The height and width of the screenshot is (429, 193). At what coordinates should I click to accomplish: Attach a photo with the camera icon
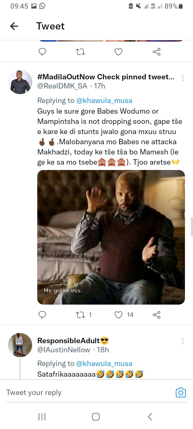click(181, 393)
